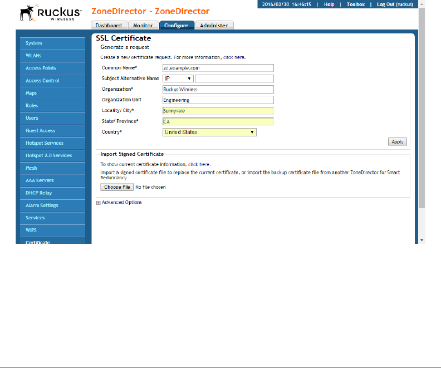
Task: Focus the Subject Alternative Name text field
Action: click(234, 78)
